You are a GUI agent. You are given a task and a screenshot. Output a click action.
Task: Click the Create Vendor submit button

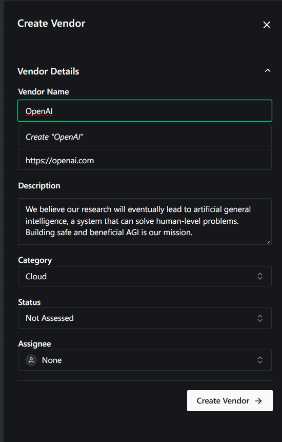(x=230, y=400)
